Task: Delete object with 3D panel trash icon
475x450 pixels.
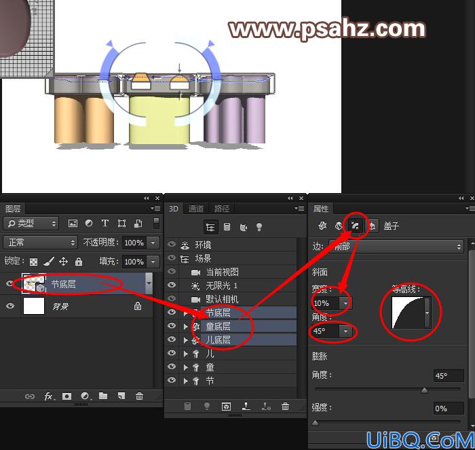Action: (285, 406)
